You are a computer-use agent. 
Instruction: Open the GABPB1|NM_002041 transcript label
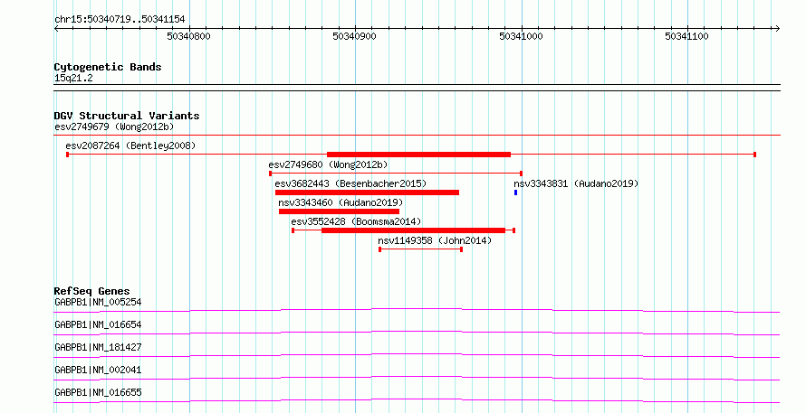click(x=98, y=370)
